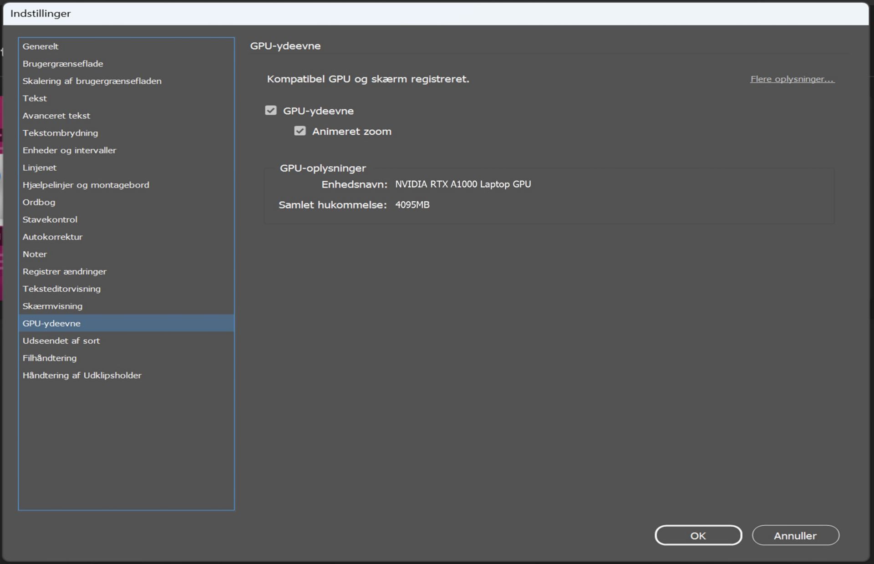The image size is (874, 564).
Task: Switch to Tekstombrydning settings
Action: pyautogui.click(x=60, y=133)
